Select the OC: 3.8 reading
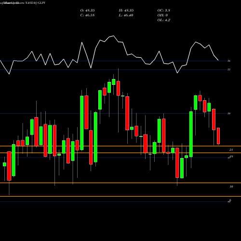This screenshot has width=241, height=241. (x=164, y=11)
